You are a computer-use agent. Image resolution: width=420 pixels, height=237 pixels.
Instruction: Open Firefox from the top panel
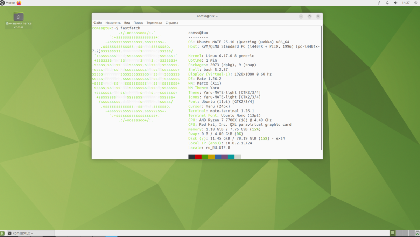click(20, 3)
